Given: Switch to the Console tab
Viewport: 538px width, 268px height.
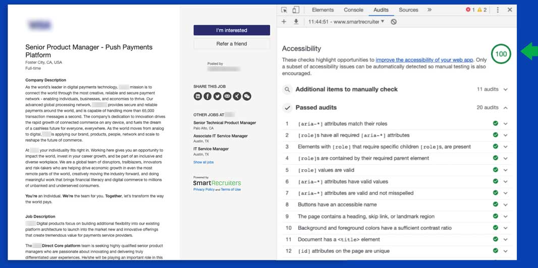Looking at the screenshot, I should (x=353, y=10).
